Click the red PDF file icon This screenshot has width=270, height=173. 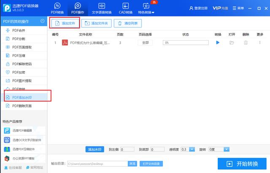point(65,42)
